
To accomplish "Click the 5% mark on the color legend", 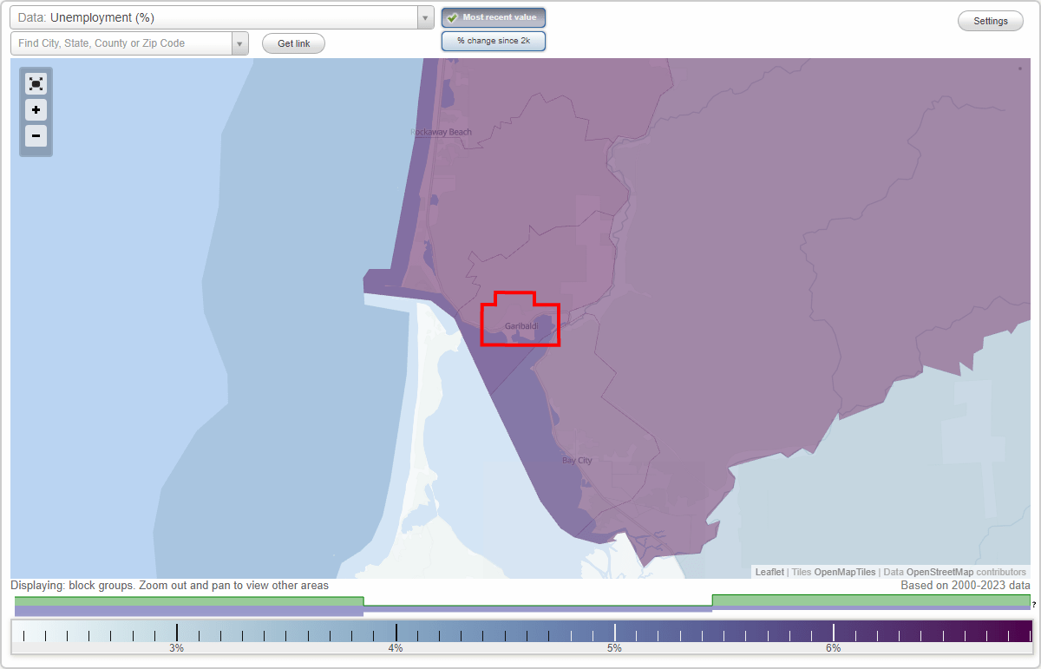I will tap(614, 648).
